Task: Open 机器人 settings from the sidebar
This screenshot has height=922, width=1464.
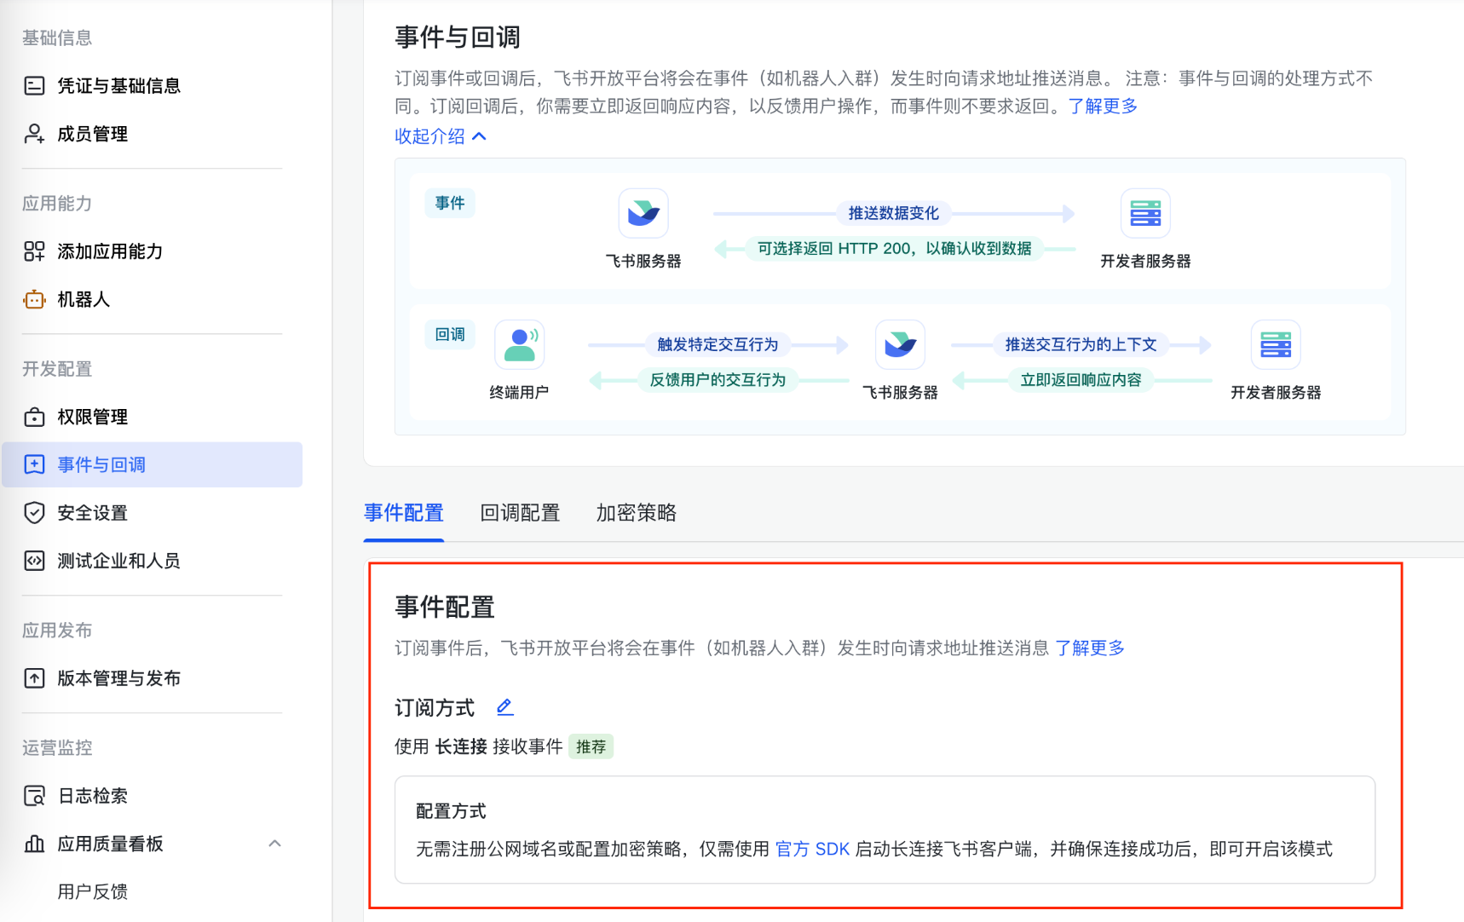Action: pyautogui.click(x=34, y=299)
